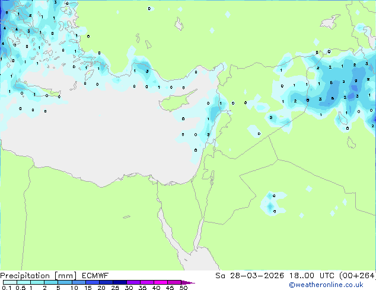The image size is (376, 290).
Task: Click the 0.5–1 mm legend color swatch
Action: tap(24, 282)
